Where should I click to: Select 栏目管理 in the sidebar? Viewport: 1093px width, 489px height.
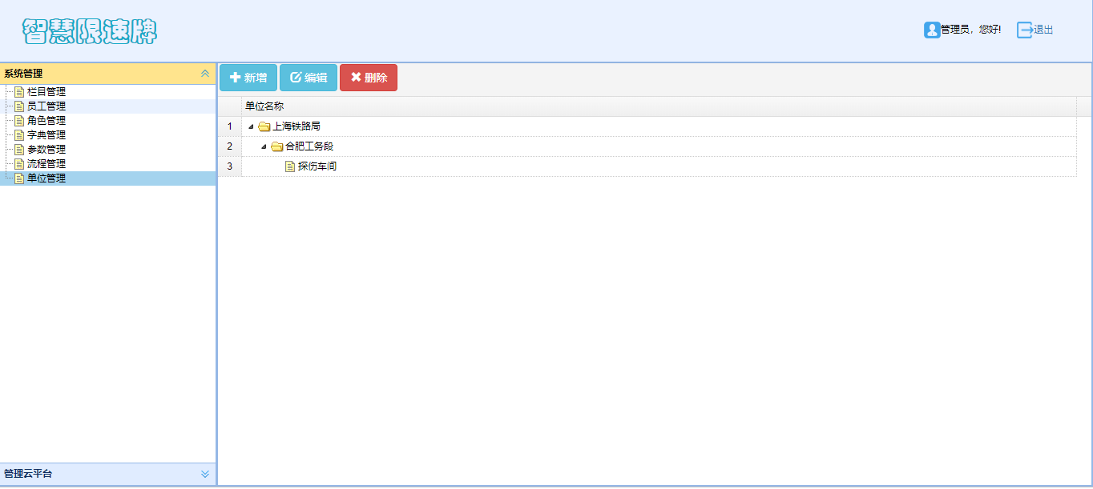pos(46,92)
